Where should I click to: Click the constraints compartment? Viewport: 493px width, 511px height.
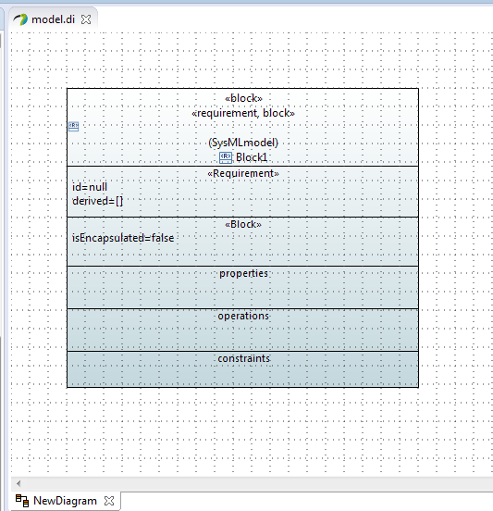pyautogui.click(x=243, y=369)
